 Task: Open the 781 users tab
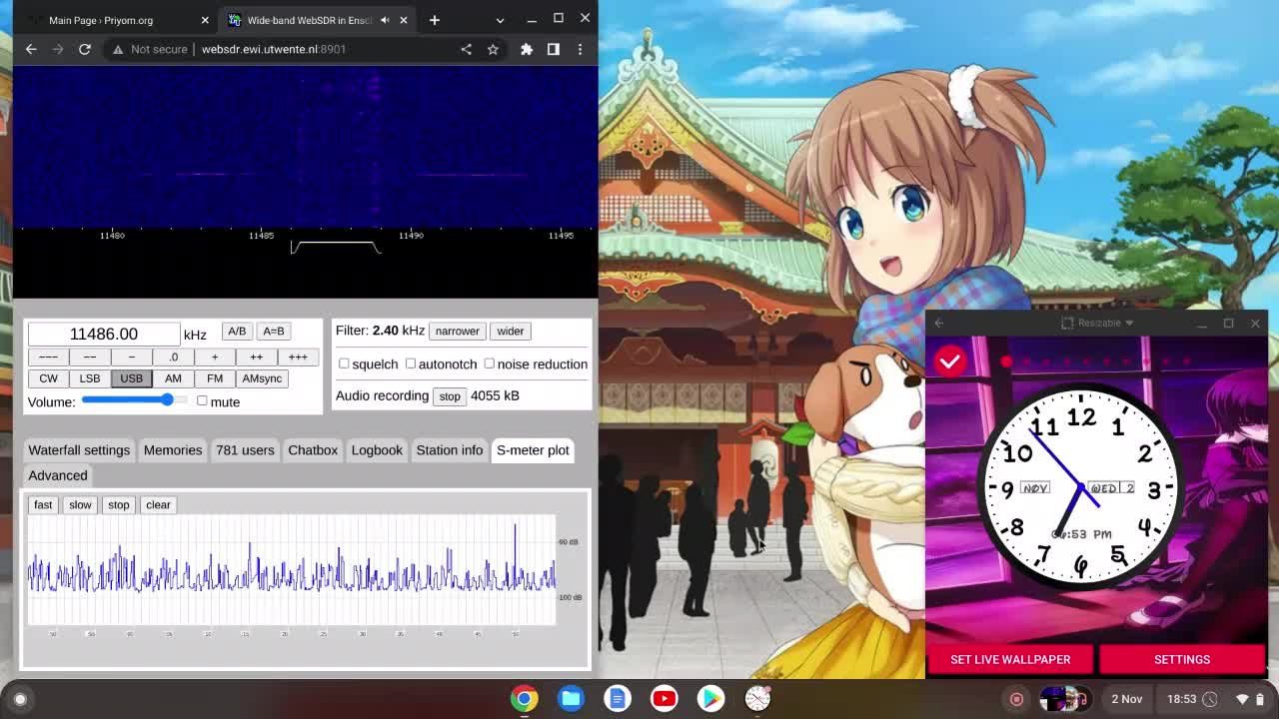pyautogui.click(x=245, y=450)
